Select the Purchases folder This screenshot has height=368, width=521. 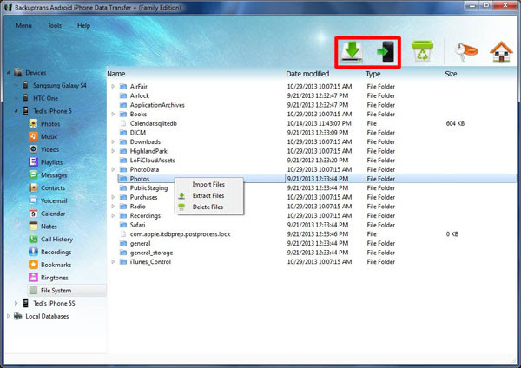tap(143, 197)
